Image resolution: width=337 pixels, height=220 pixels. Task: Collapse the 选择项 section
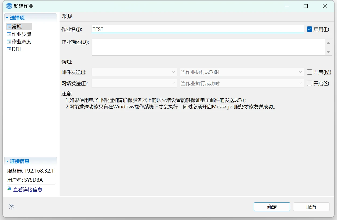[7, 18]
